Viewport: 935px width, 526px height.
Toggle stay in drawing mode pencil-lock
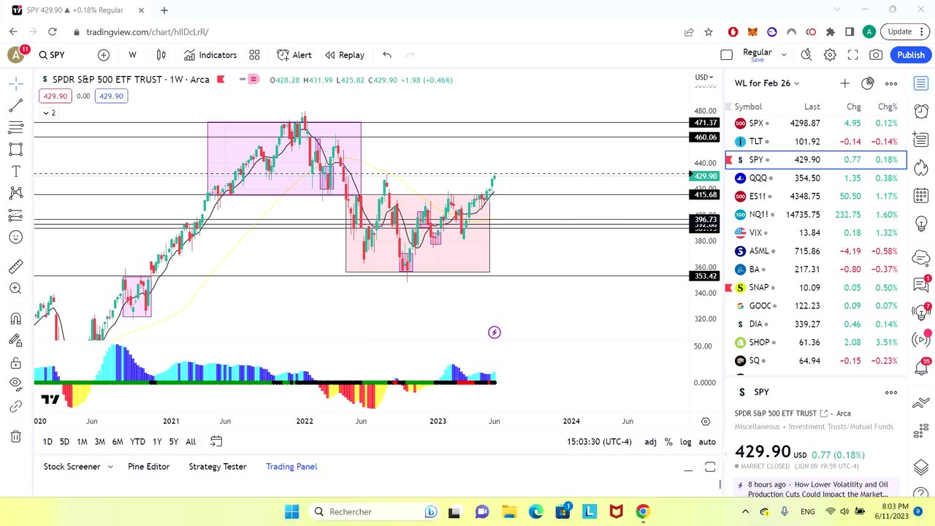coord(15,340)
